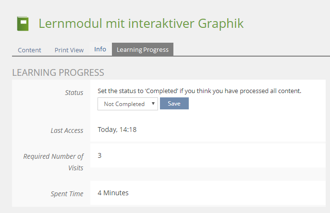Click the Status row label

point(74,93)
